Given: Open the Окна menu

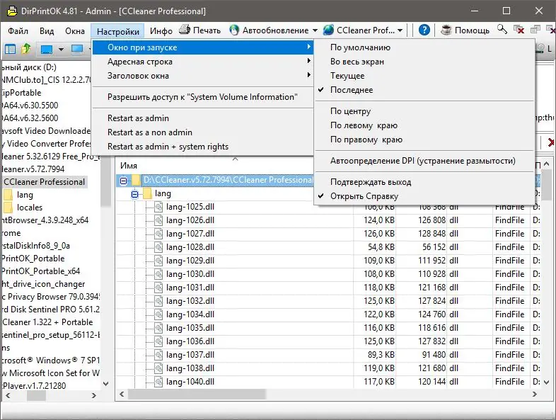Looking at the screenshot, I should click(75, 31).
